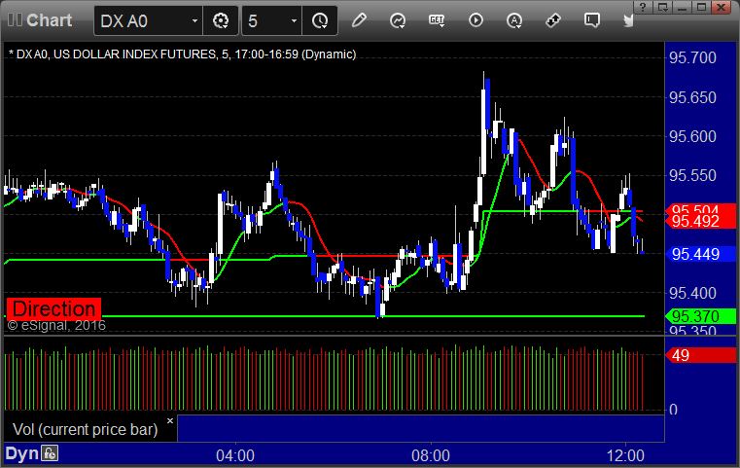Click the 95.650 price axis label

pos(692,97)
